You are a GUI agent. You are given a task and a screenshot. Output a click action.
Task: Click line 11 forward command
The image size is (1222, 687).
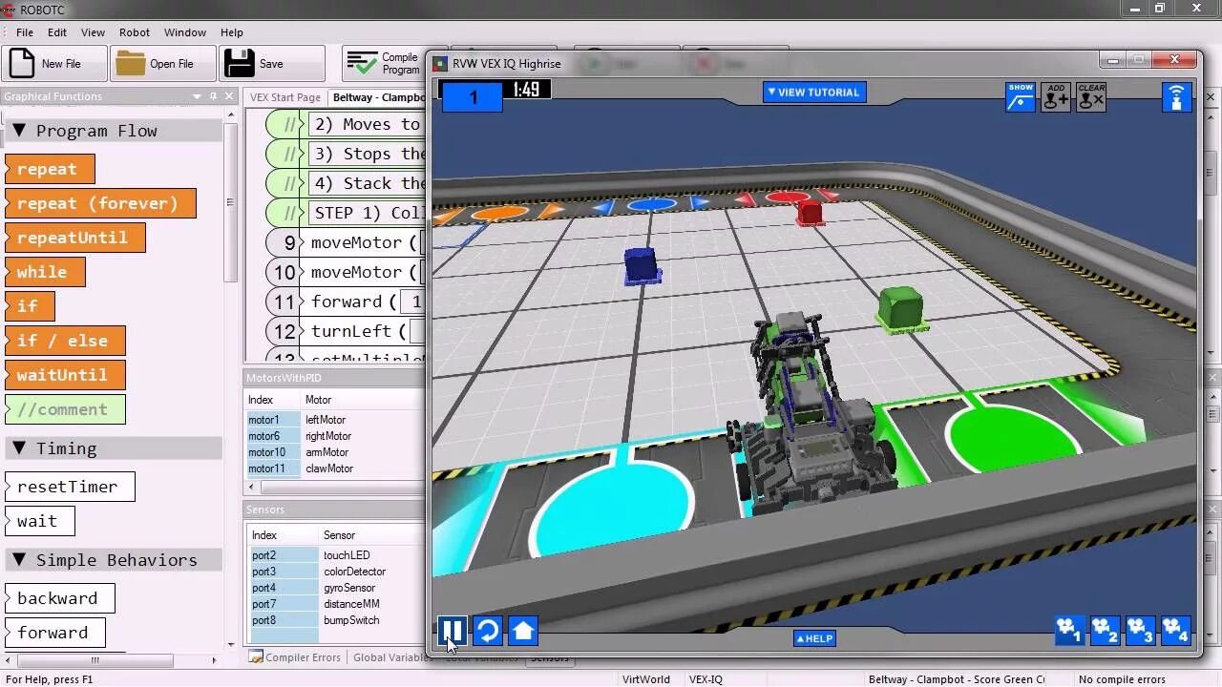pyautogui.click(x=346, y=302)
